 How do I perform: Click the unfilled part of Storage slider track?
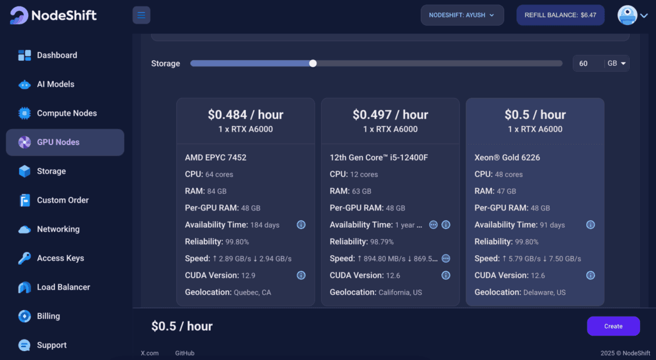point(439,63)
